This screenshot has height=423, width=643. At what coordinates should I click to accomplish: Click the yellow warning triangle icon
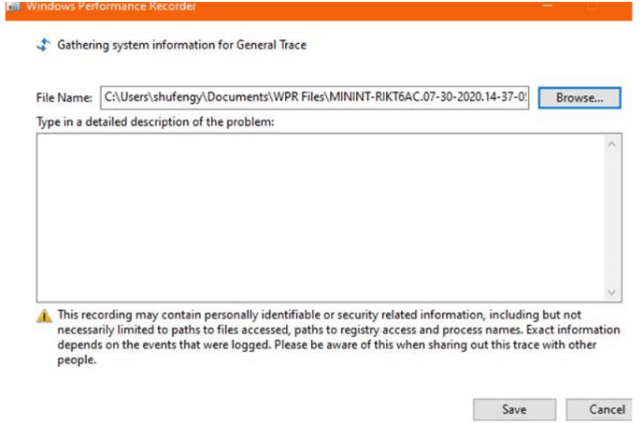point(44,316)
